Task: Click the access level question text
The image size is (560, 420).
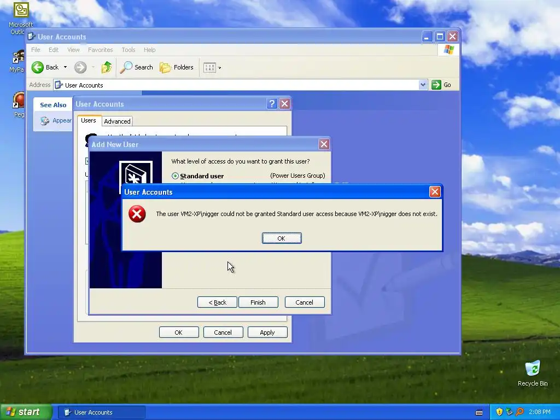Action: click(x=241, y=161)
